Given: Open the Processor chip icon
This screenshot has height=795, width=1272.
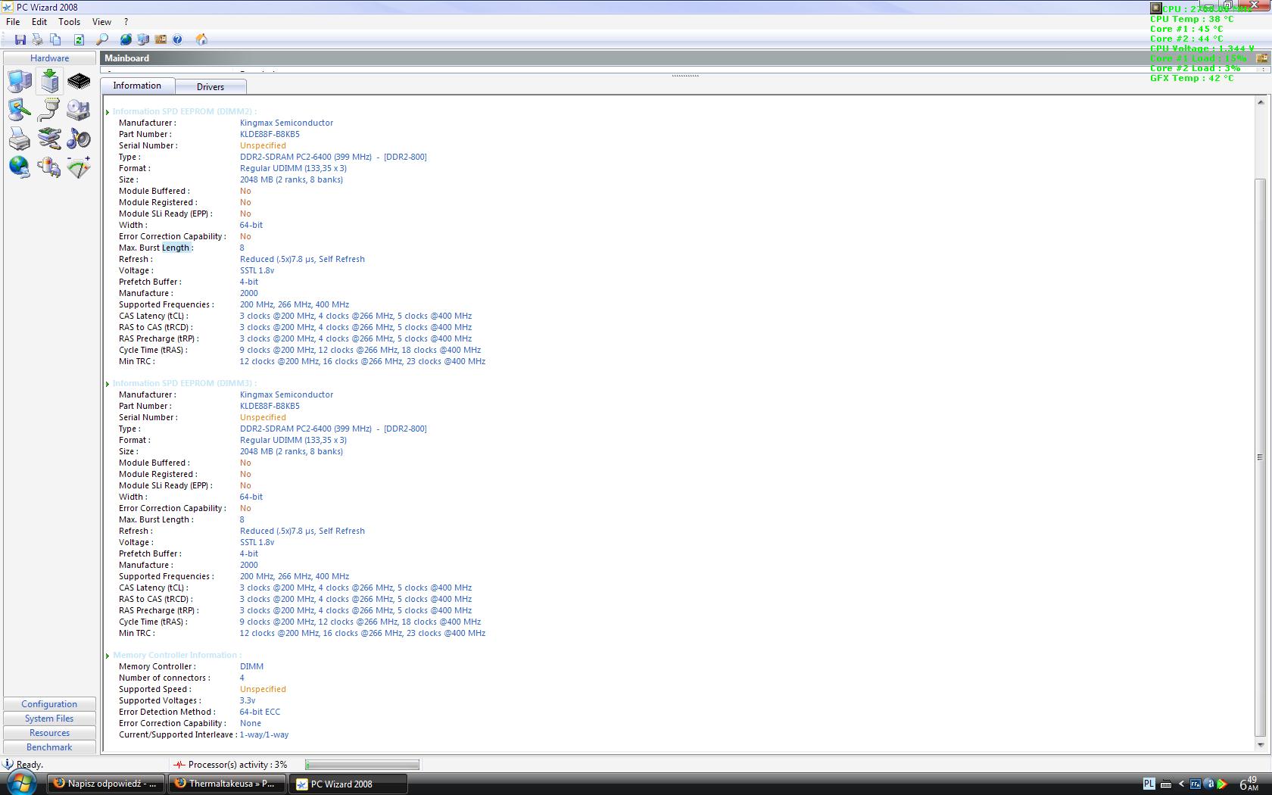Looking at the screenshot, I should [x=79, y=81].
